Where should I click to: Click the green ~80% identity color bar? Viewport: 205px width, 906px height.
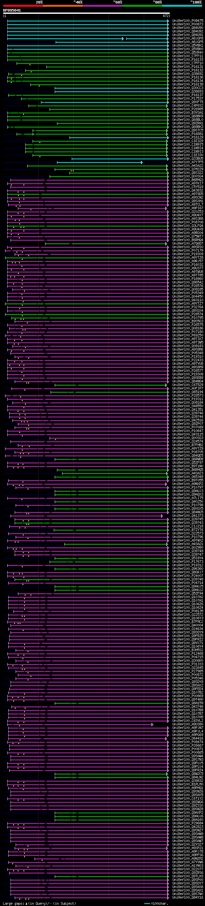click(x=142, y=6)
